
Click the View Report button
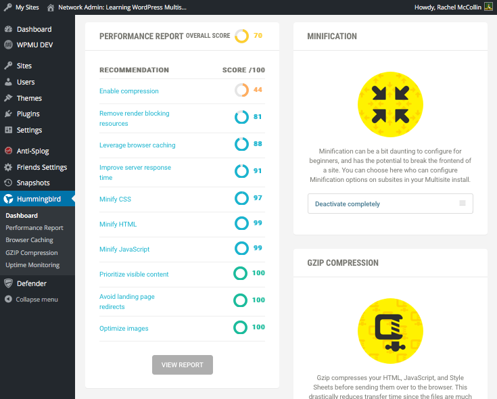[x=183, y=365]
